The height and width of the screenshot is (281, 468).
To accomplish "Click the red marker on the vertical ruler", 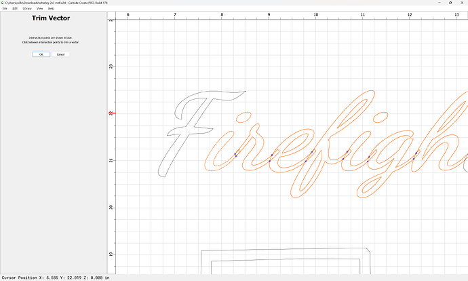I will click(x=111, y=113).
